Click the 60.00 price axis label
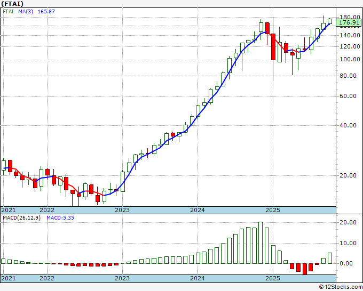The image size is (363, 291). (x=348, y=96)
